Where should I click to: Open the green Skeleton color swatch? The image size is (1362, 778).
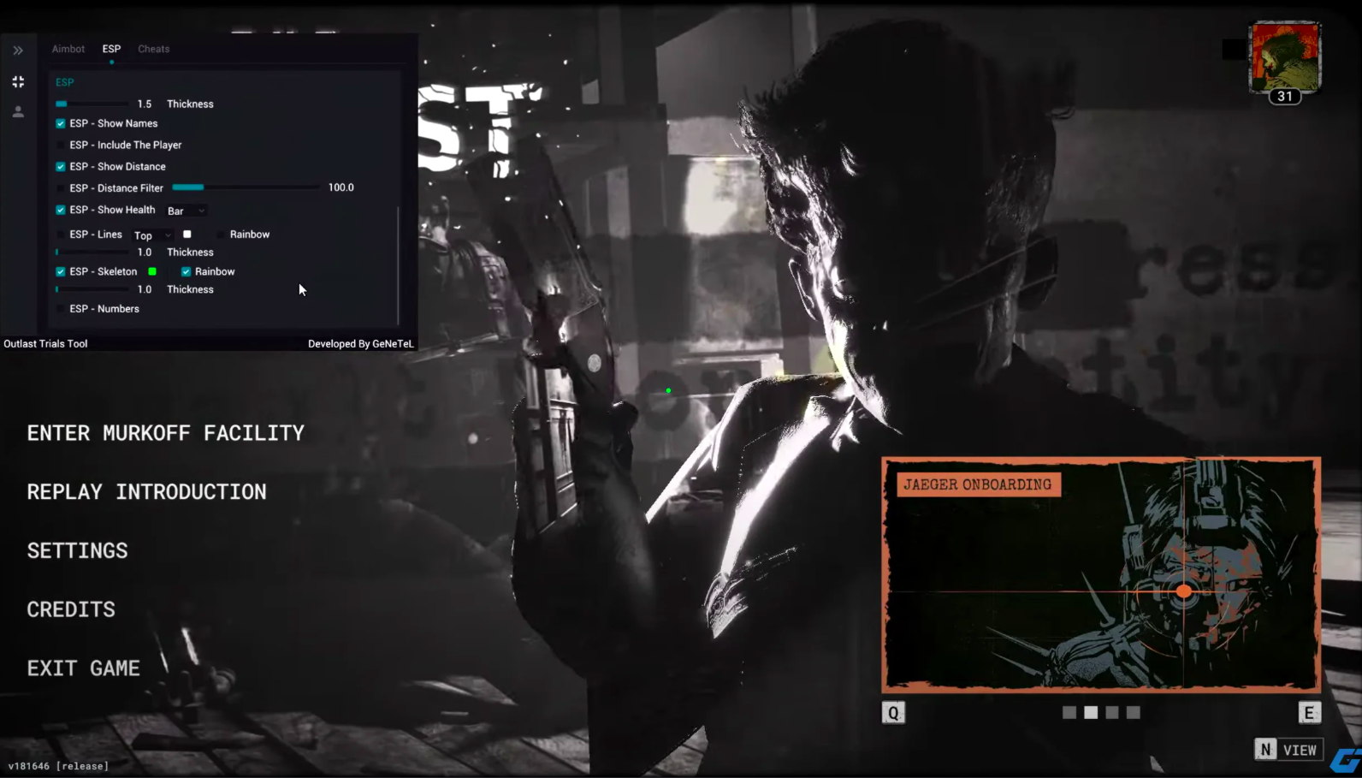[152, 271]
